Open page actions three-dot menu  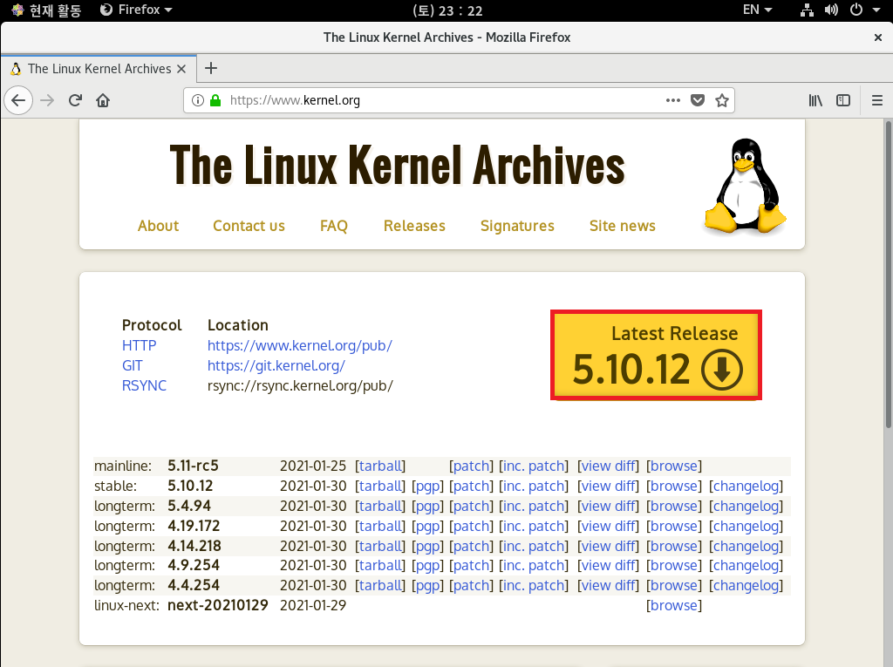(x=673, y=101)
